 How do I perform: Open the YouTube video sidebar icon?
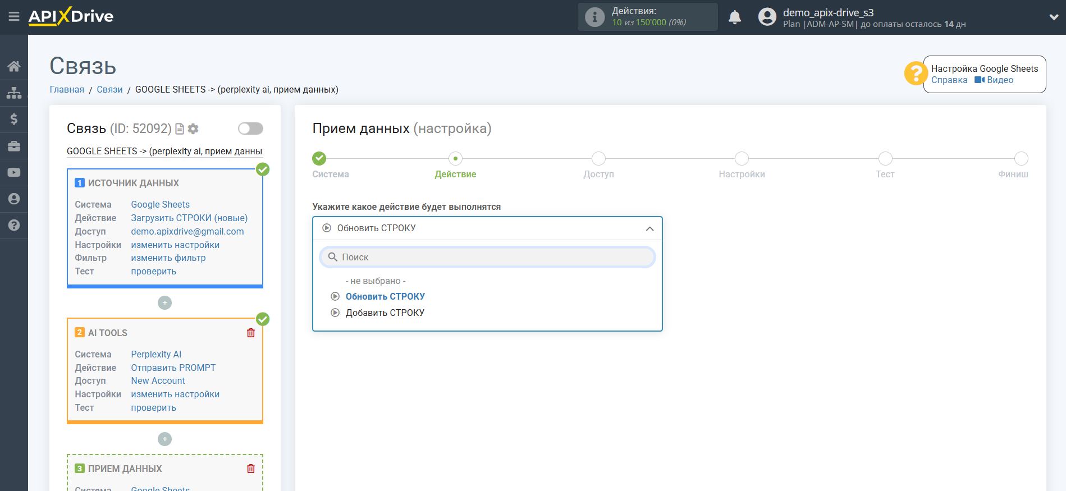point(14,172)
